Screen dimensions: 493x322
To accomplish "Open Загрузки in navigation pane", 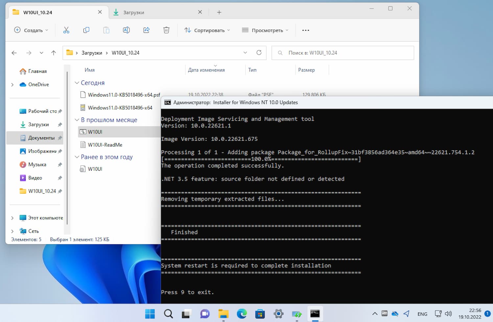I will 35,124.
